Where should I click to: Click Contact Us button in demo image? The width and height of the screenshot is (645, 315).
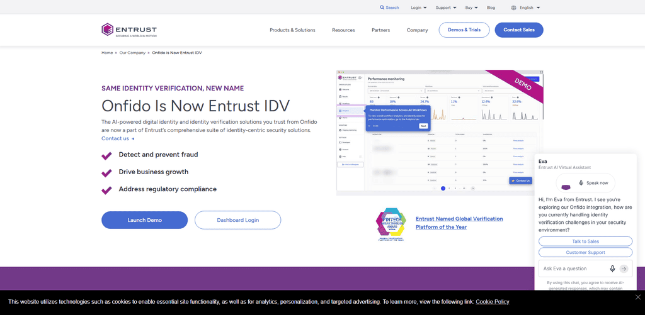(520, 180)
